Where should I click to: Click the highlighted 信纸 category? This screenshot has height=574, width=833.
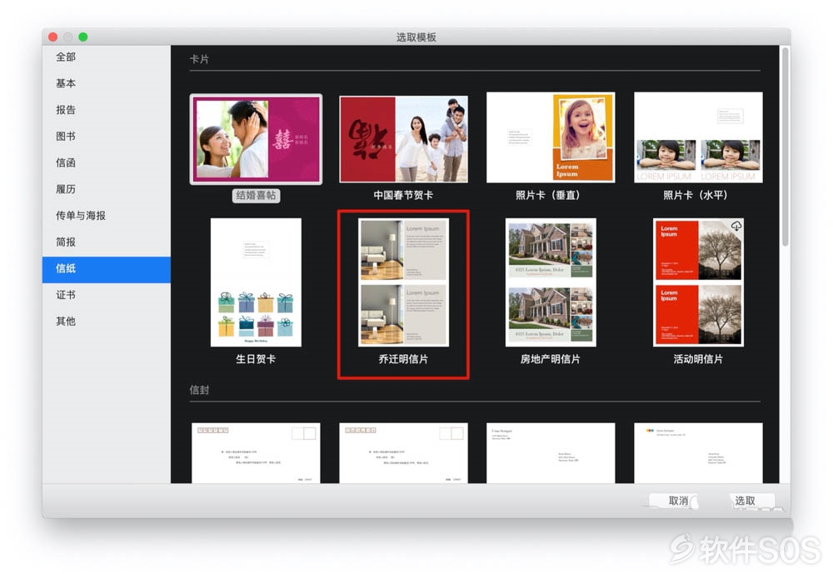point(107,269)
